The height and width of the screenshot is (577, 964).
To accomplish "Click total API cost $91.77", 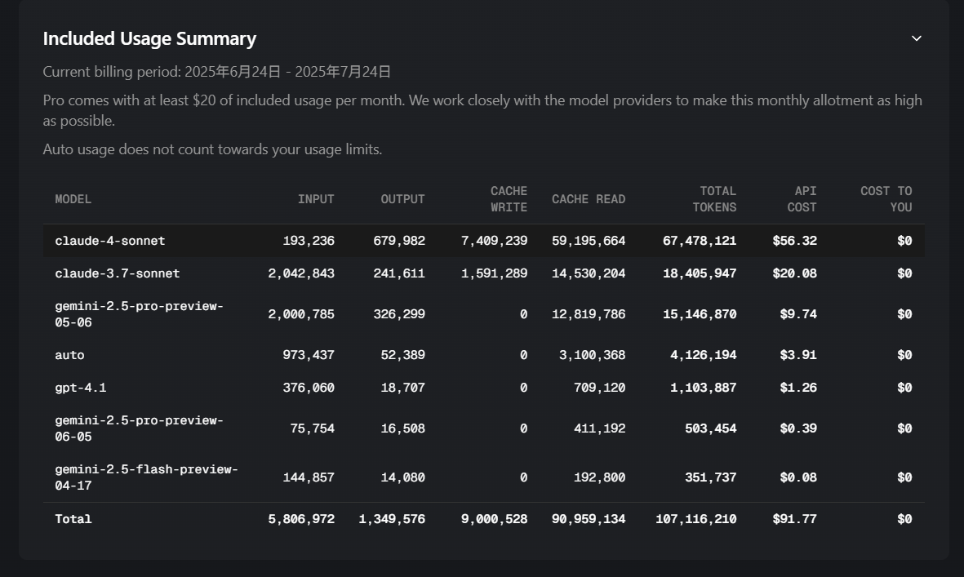I will click(795, 519).
